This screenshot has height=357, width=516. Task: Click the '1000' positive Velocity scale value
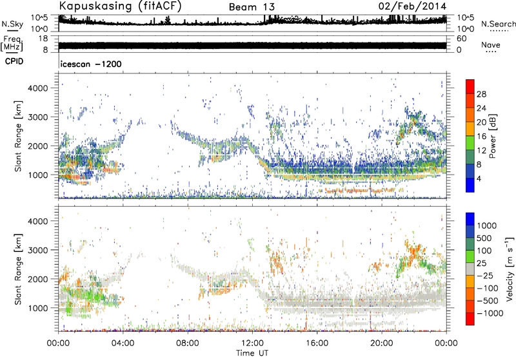487,226
